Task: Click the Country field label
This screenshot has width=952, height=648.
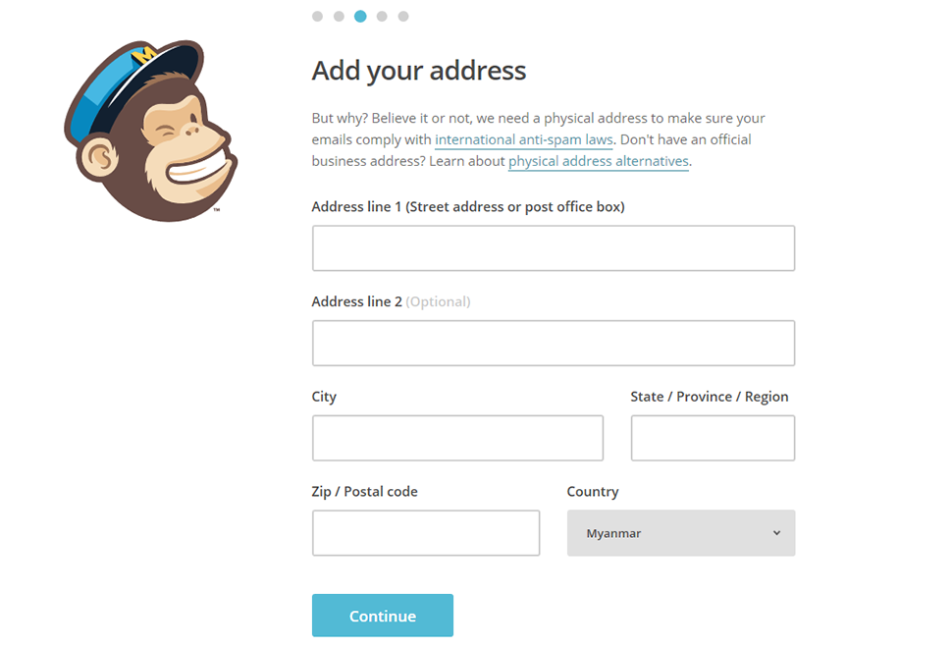Action: 593,491
